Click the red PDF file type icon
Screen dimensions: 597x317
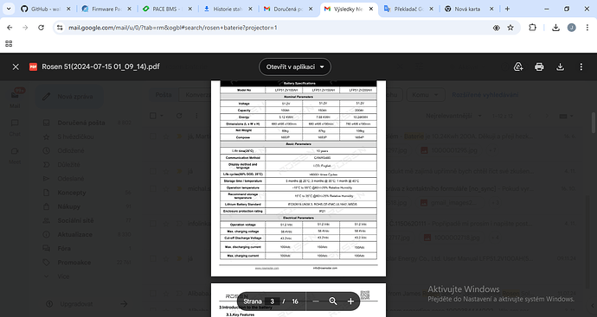[33, 67]
